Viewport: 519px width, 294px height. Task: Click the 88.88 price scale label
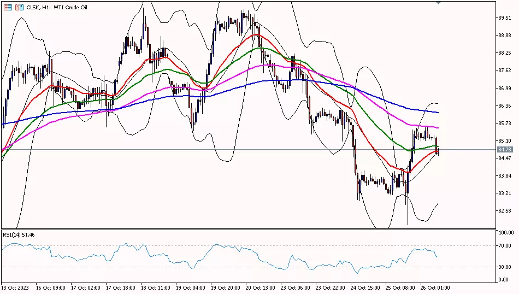point(505,36)
